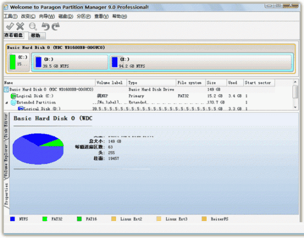Click the 133.7 GB size cell
The width and height of the screenshot is (304, 238).
[216, 102]
